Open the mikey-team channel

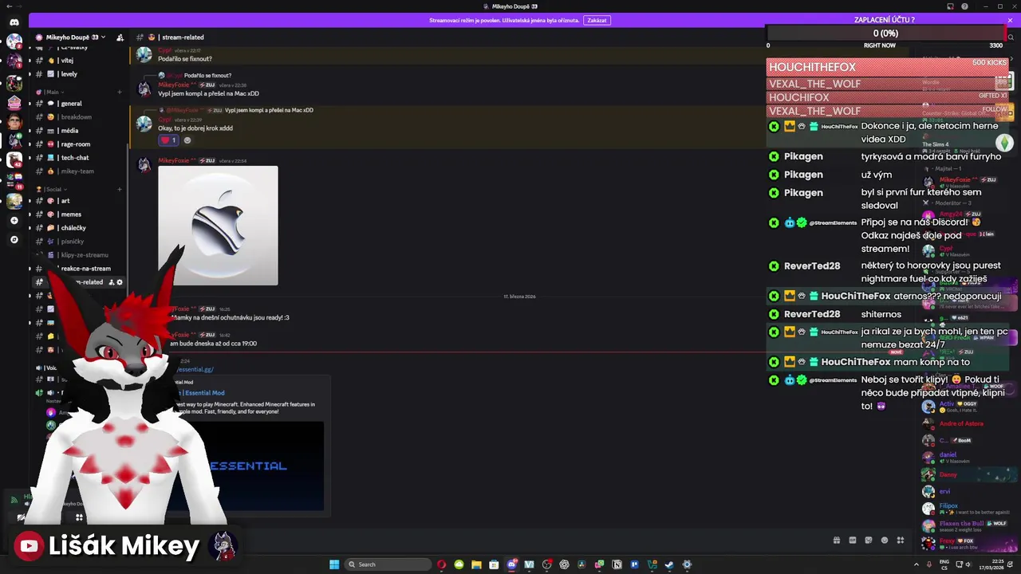pyautogui.click(x=79, y=171)
